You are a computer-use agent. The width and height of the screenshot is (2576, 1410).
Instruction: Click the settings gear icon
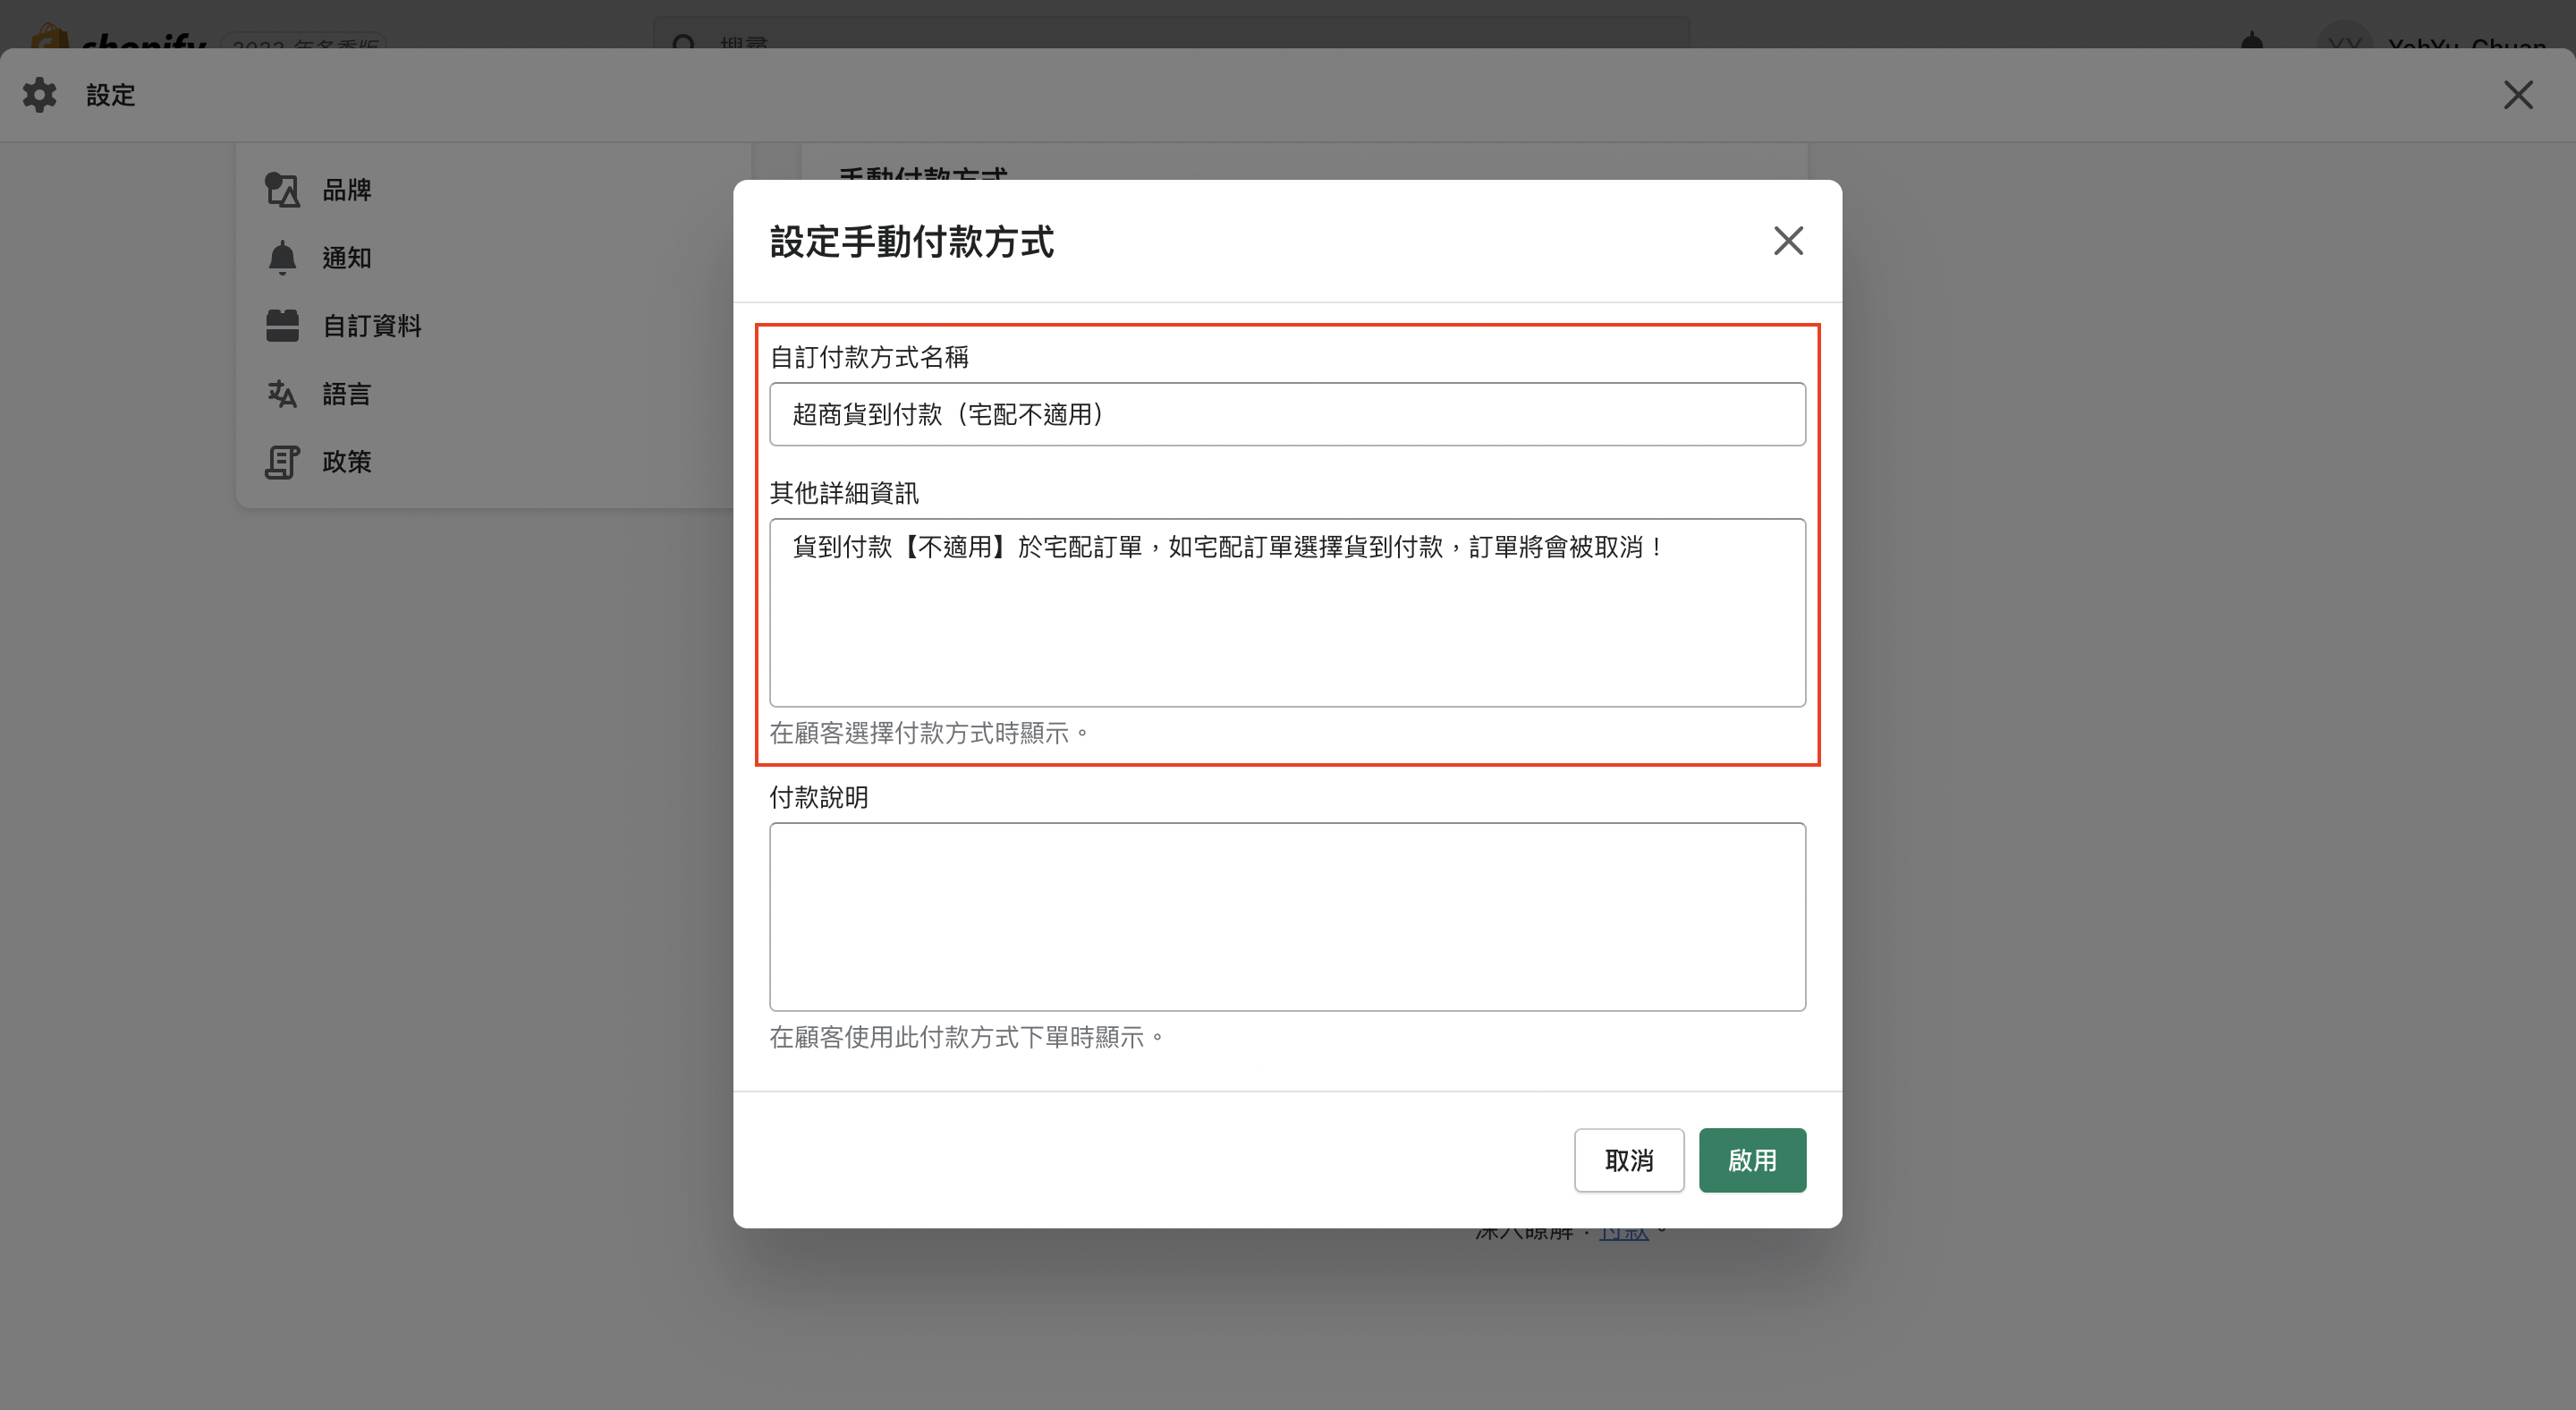click(40, 95)
